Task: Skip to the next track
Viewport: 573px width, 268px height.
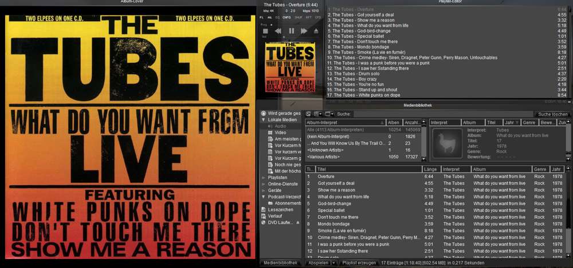Action: [304, 31]
